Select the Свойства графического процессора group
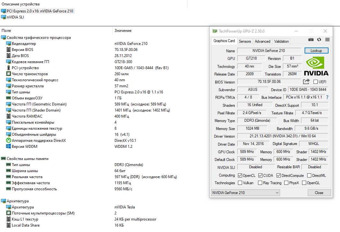This screenshot has width=340, height=232. coord(39,38)
